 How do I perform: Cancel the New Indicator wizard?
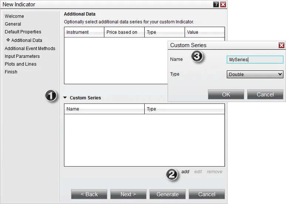[207, 194]
